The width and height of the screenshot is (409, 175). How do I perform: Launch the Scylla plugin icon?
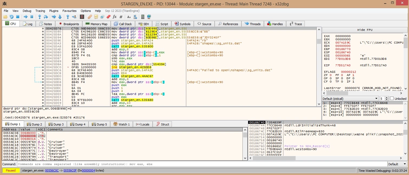pos(82,17)
